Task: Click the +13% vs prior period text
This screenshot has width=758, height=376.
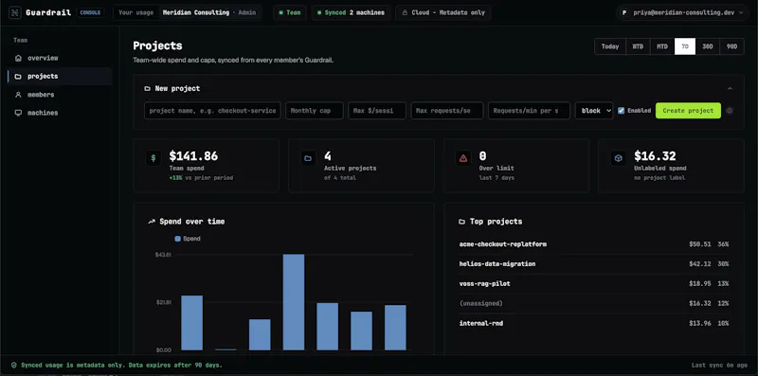Action: (201, 178)
